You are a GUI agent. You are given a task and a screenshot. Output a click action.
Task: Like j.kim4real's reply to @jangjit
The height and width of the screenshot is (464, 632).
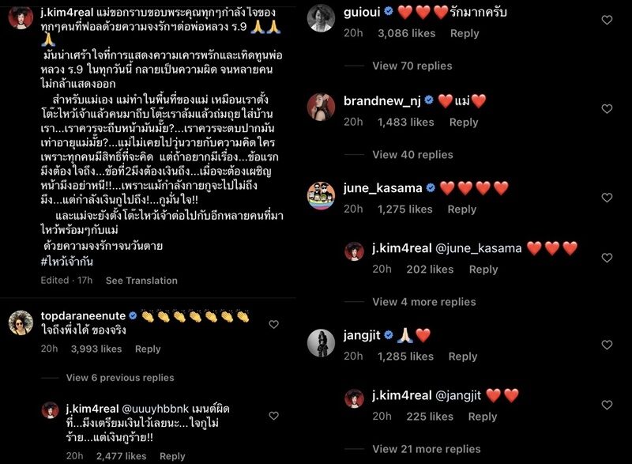pyautogui.click(x=607, y=405)
